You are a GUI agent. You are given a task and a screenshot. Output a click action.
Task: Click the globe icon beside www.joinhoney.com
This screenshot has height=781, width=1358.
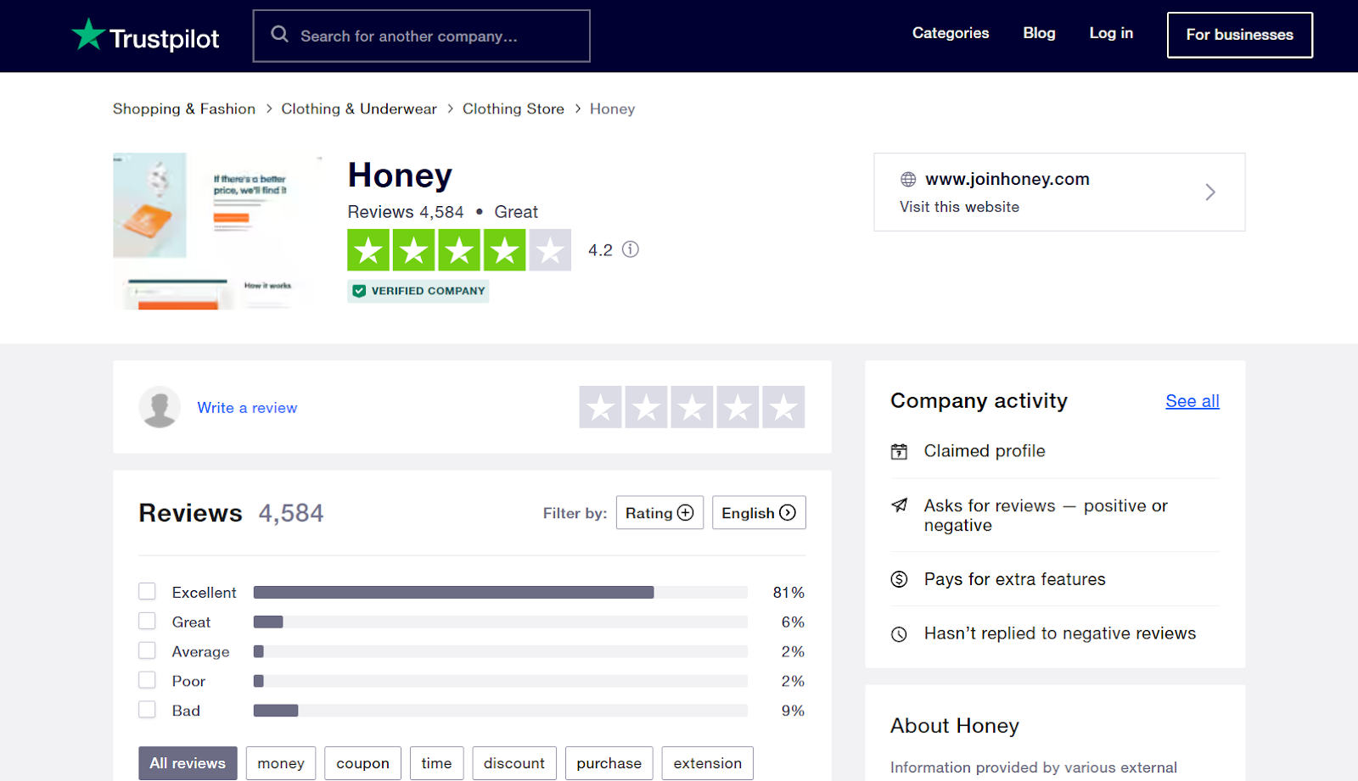click(908, 179)
